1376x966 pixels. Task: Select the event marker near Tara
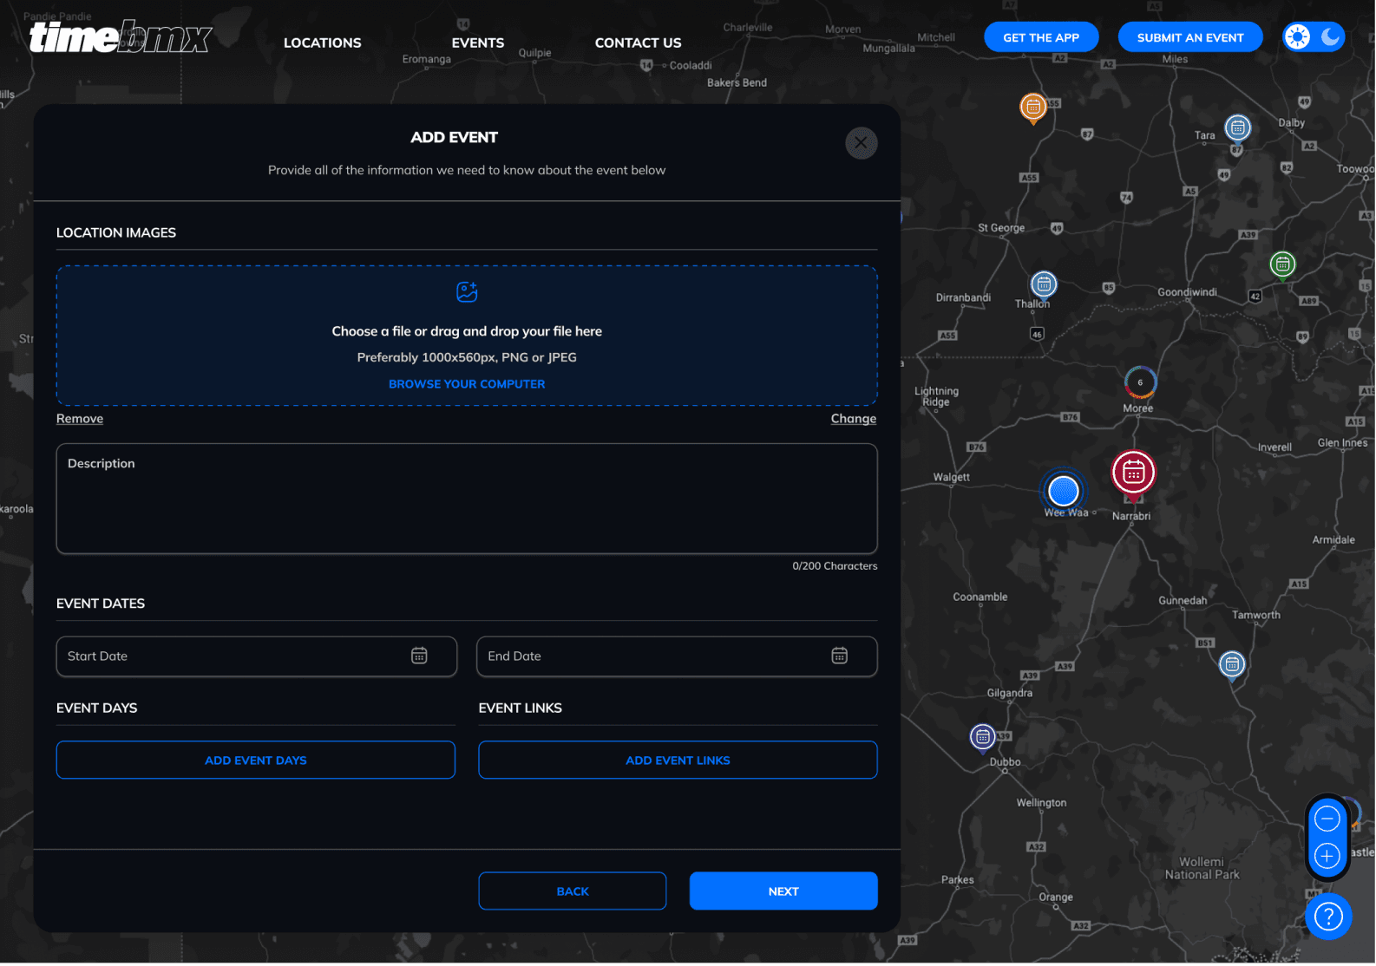[x=1238, y=128]
